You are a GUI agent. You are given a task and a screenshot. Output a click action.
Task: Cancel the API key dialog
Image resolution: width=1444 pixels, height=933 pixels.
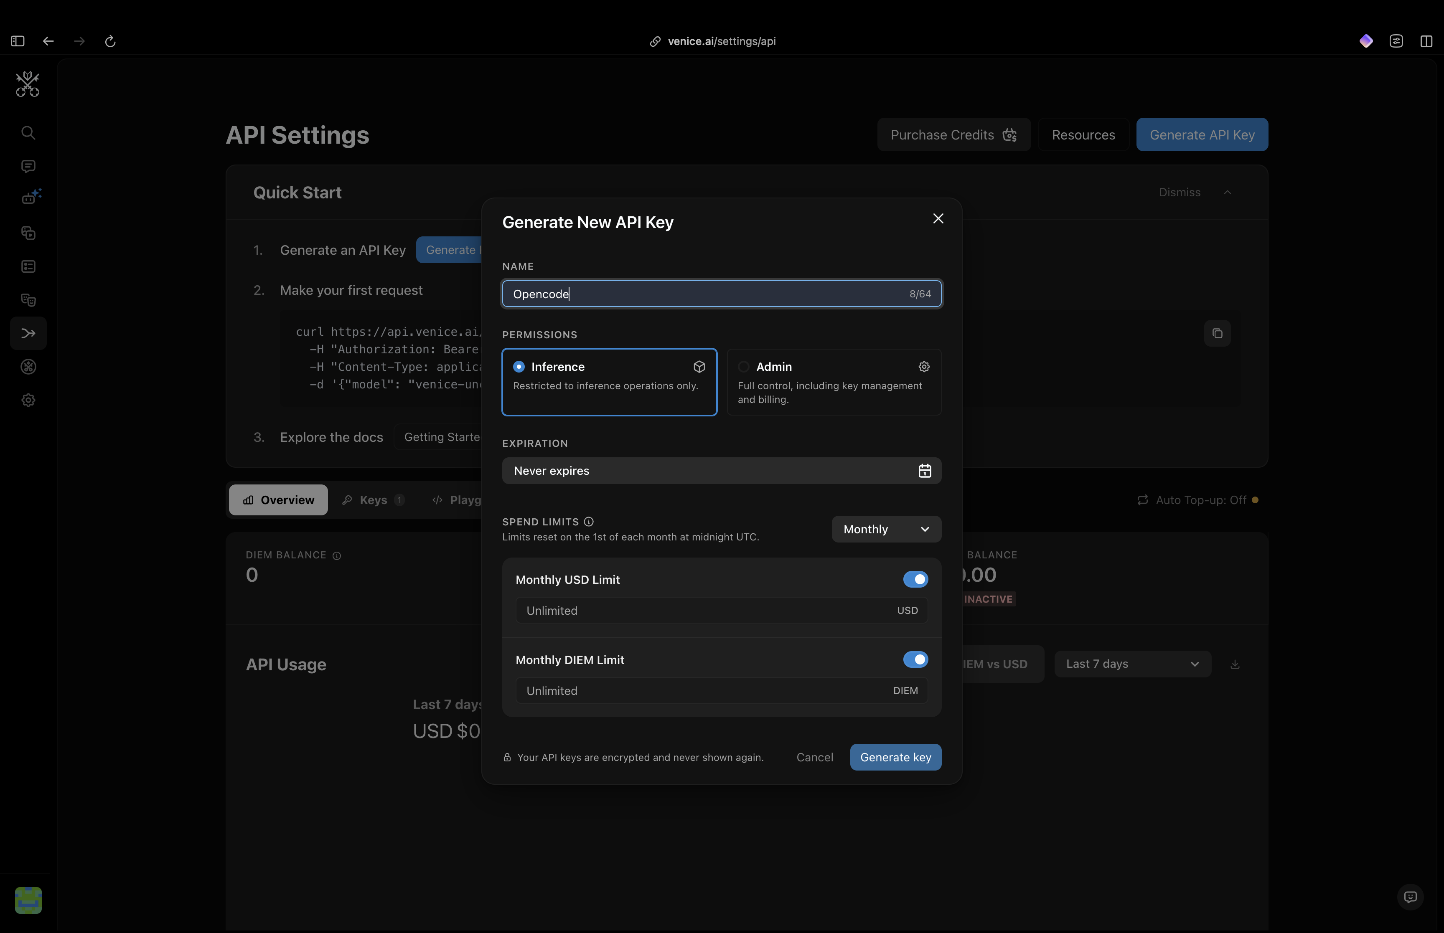tap(814, 757)
